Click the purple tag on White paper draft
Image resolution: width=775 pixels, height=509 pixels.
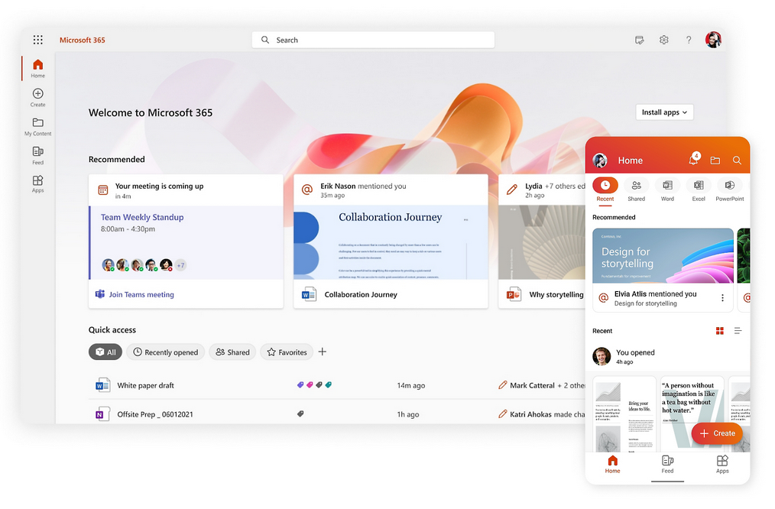point(300,384)
